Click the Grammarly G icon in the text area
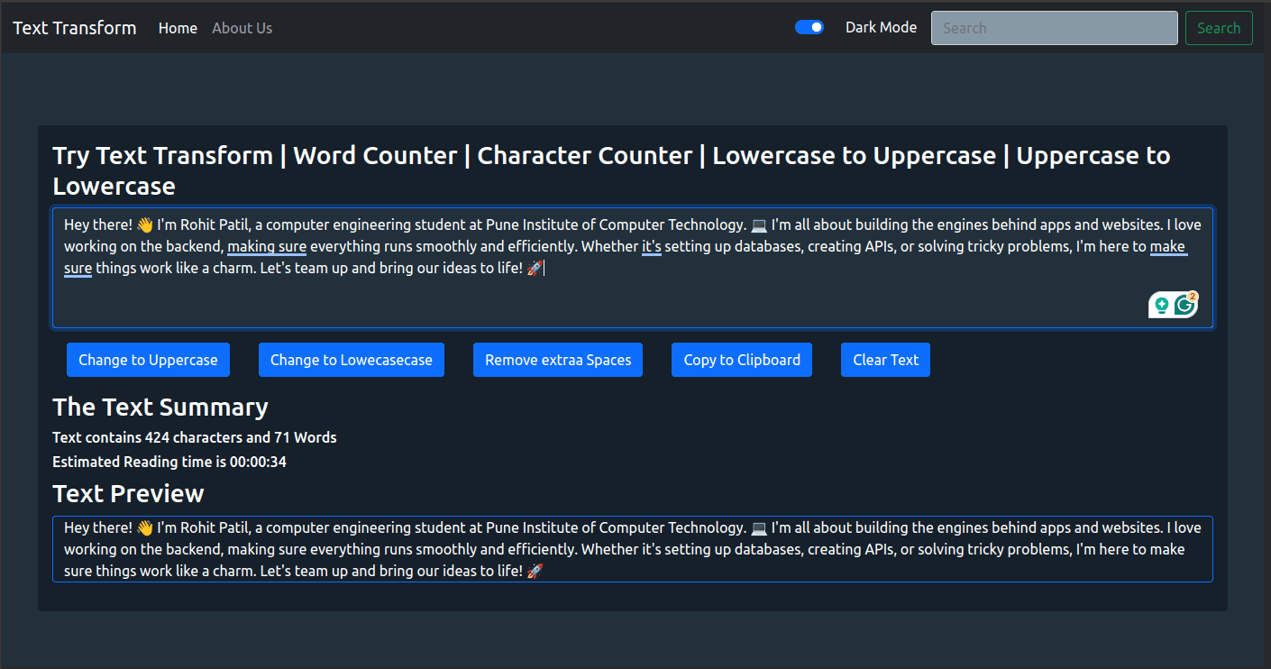1271x669 pixels. (1184, 306)
